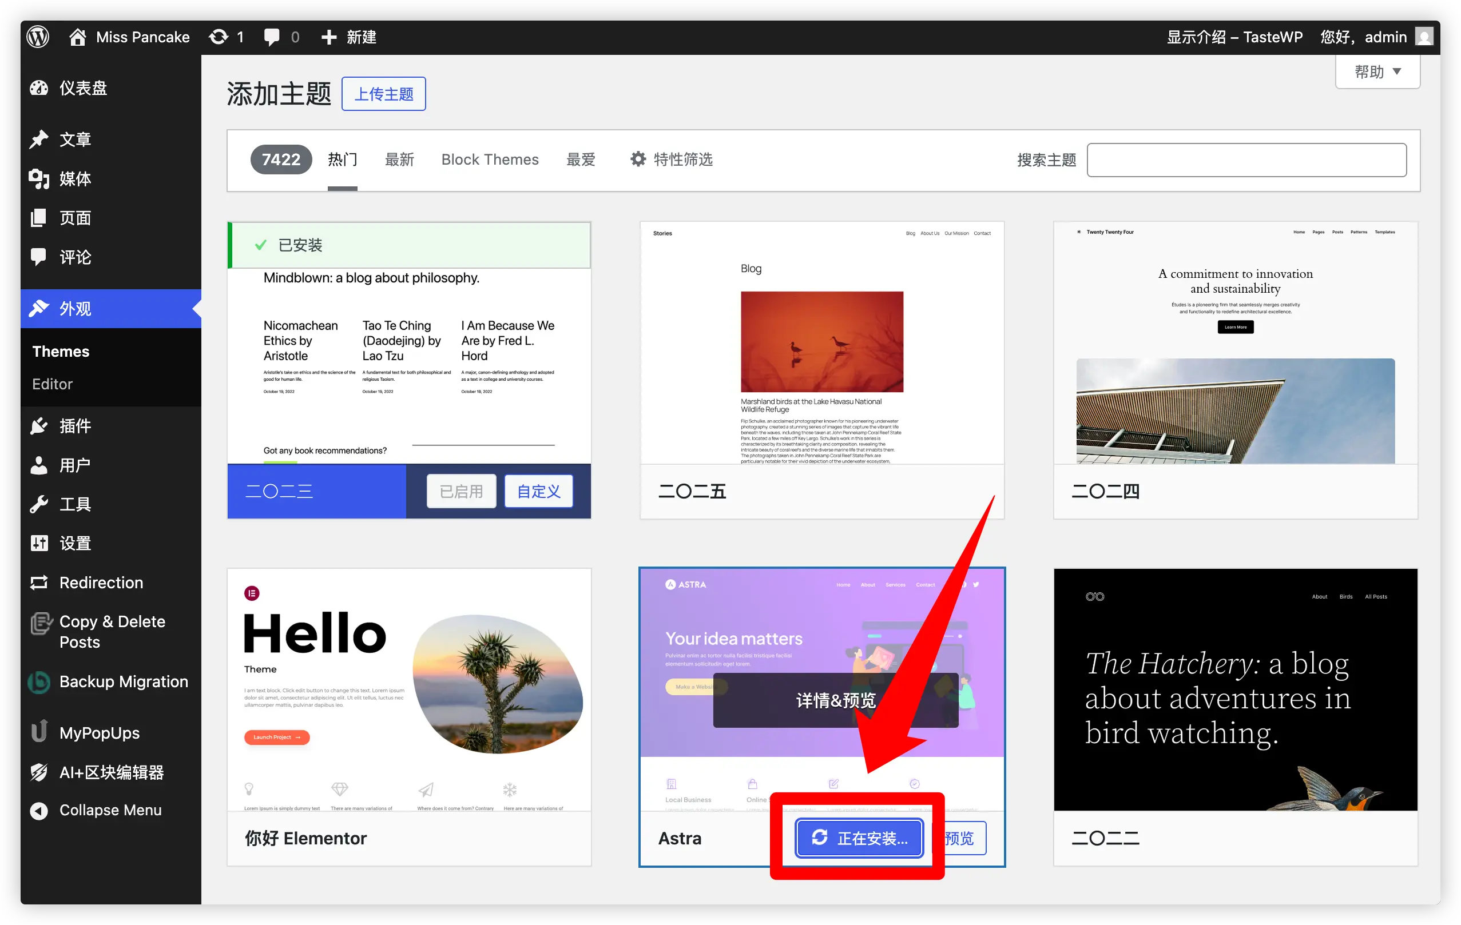Open the Editor submenu item
Screen dimensions: 1461x925
click(52, 384)
